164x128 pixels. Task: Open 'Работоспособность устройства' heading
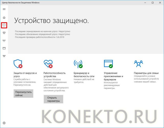55,75
